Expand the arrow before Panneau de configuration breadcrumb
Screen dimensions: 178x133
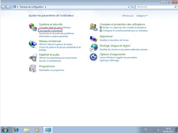coord(18,7)
